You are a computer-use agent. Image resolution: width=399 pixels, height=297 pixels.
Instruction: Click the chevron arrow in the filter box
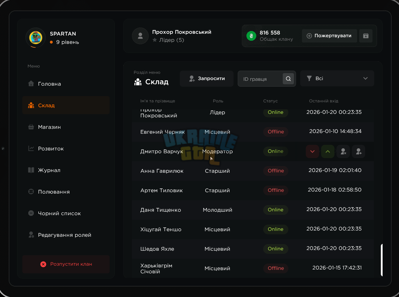(x=365, y=78)
